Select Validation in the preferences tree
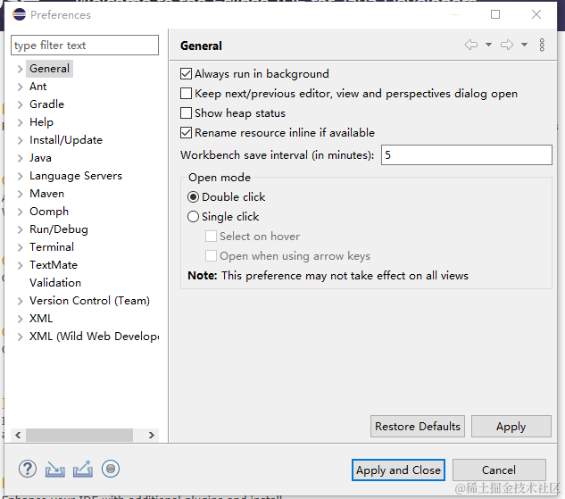 click(x=55, y=283)
